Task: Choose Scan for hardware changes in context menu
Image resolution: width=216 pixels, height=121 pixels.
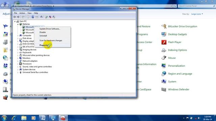Action: (x=53, y=40)
